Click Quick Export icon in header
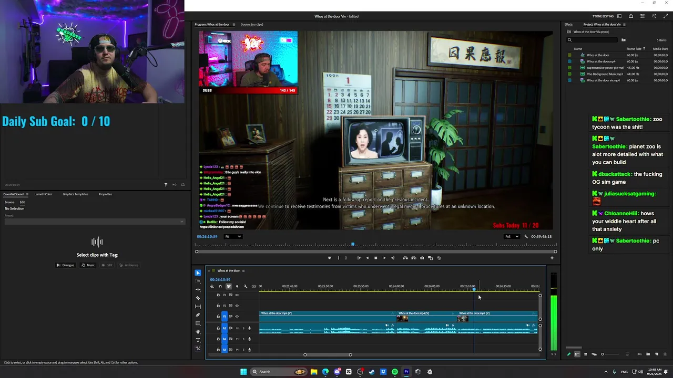Viewport: 673px width, 378px height. (x=631, y=16)
